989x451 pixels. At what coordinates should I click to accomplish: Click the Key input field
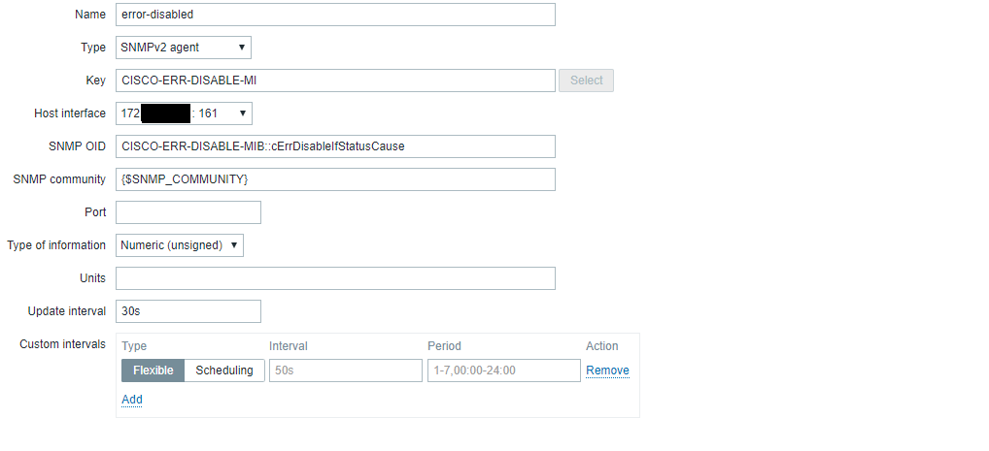click(x=335, y=81)
